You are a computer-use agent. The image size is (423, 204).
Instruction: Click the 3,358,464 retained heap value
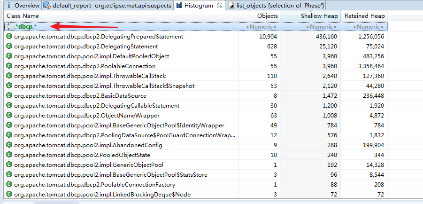click(371, 66)
